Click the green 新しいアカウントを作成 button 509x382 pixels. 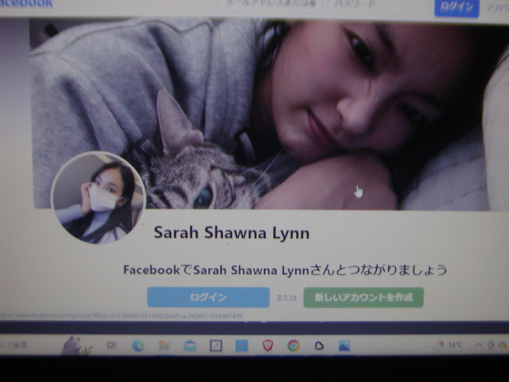click(x=364, y=297)
